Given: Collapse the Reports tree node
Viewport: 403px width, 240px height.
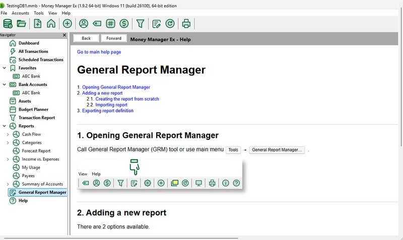Looking at the screenshot, I should (x=5, y=126).
